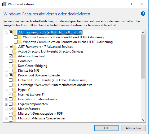This screenshot has width=149, height=134.
Task: Expand Druck- und Dokumentdienste node
Action: pyautogui.click(x=6, y=76)
